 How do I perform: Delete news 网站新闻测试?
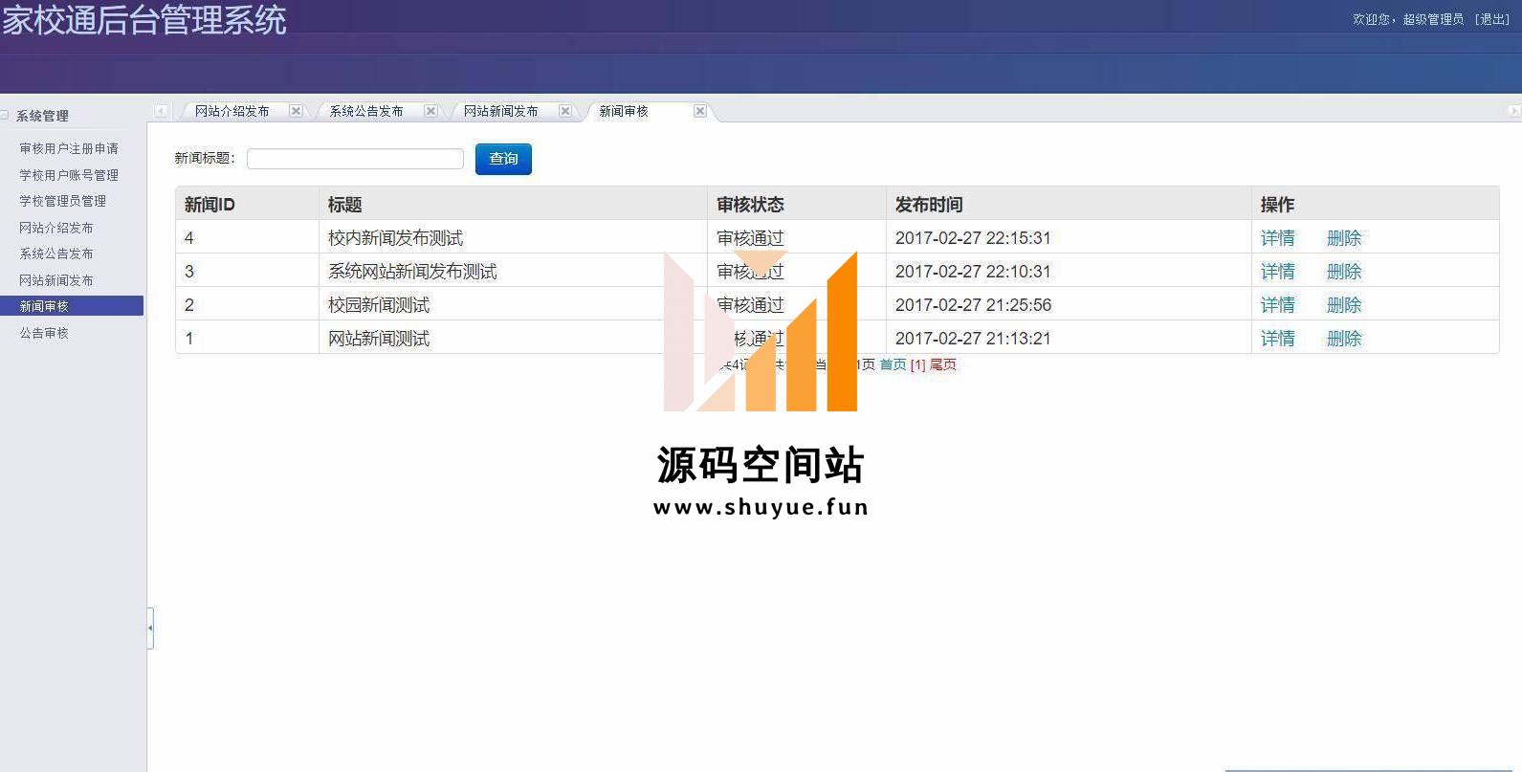click(1344, 339)
